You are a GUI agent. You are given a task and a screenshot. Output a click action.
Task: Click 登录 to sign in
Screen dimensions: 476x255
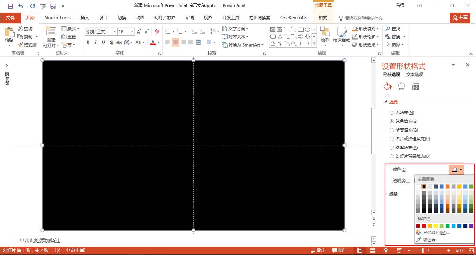(x=401, y=6)
